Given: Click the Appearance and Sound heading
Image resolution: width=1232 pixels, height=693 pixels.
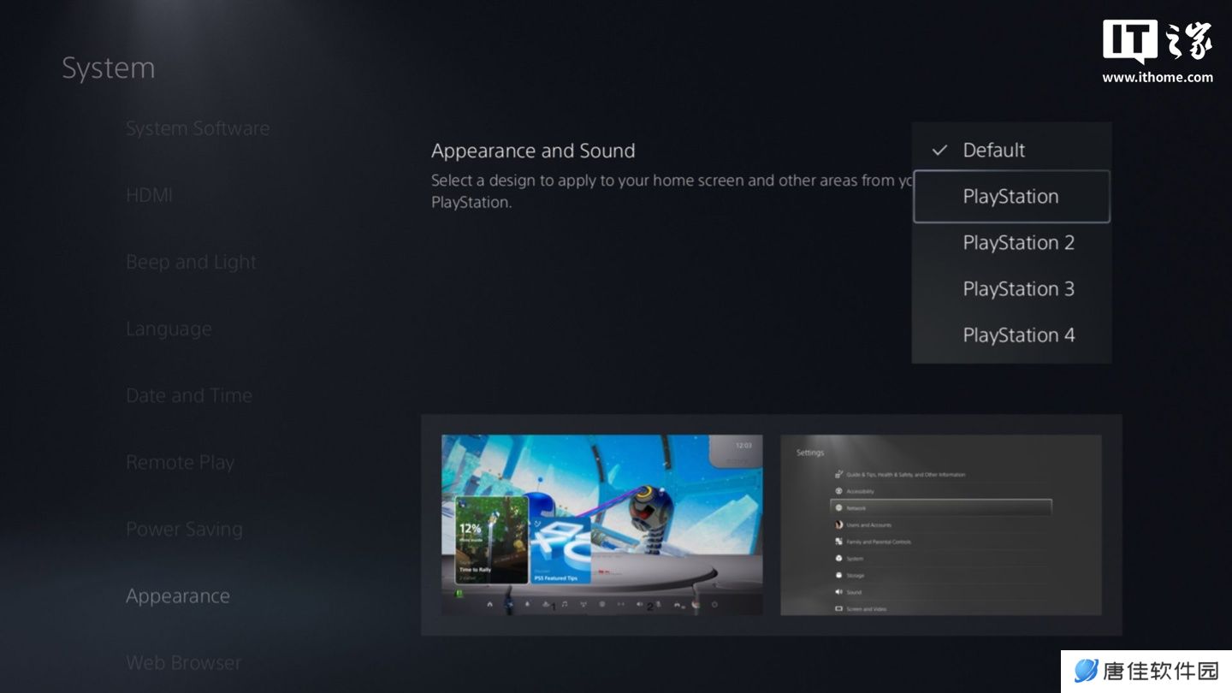Looking at the screenshot, I should pyautogui.click(x=533, y=151).
